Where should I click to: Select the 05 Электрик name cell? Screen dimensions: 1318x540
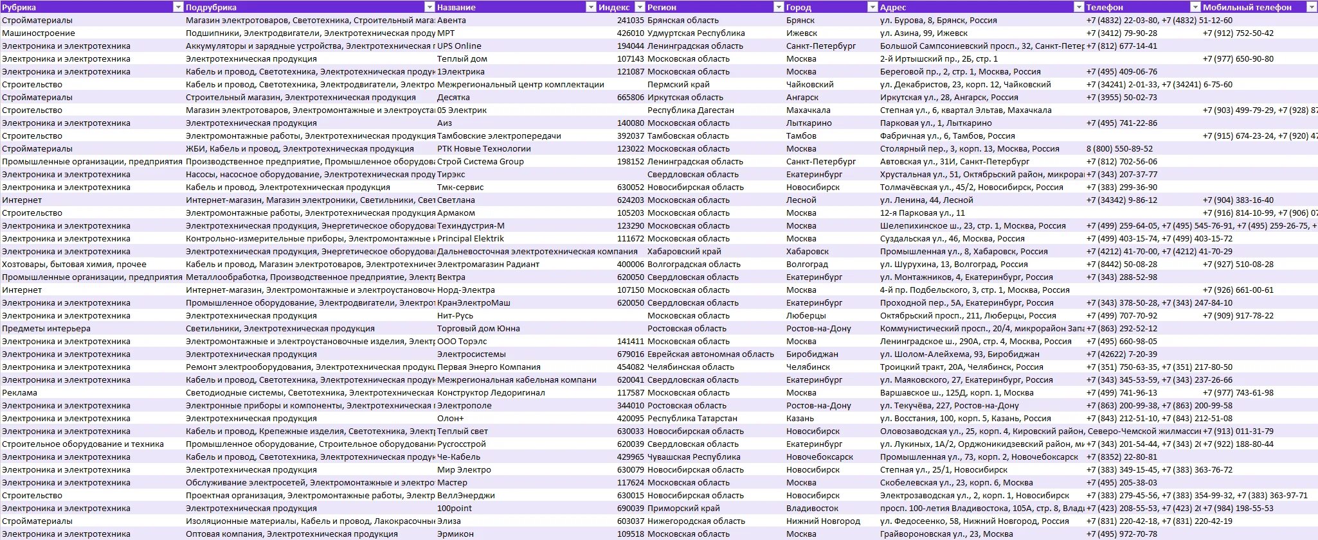click(516, 110)
